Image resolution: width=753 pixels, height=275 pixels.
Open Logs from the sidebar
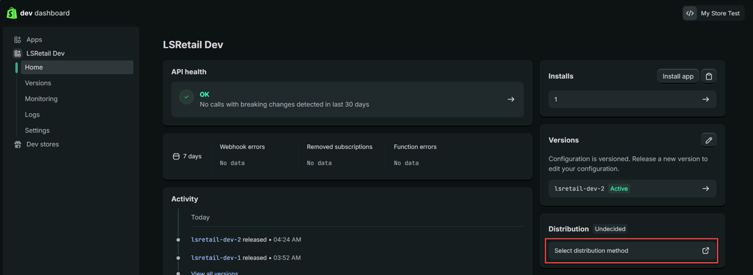32,115
